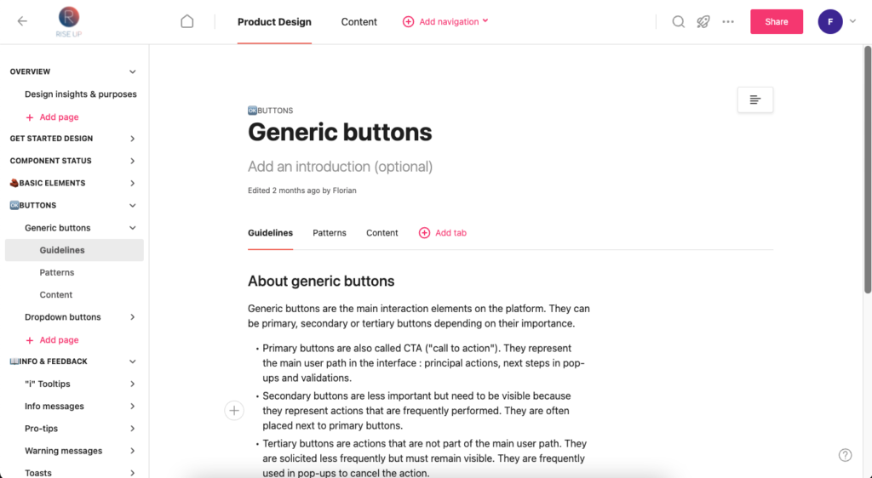This screenshot has width=872, height=478.
Task: Click the plus icon to add a block
Action: (x=234, y=411)
